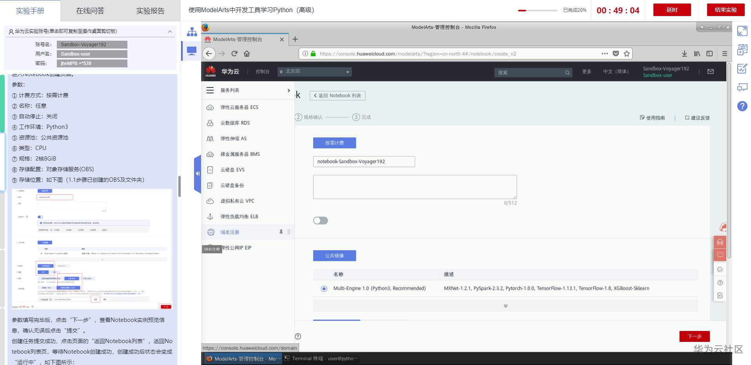The height and width of the screenshot is (365, 751).
Task: View site information icon in address bar
Action: tap(305, 54)
